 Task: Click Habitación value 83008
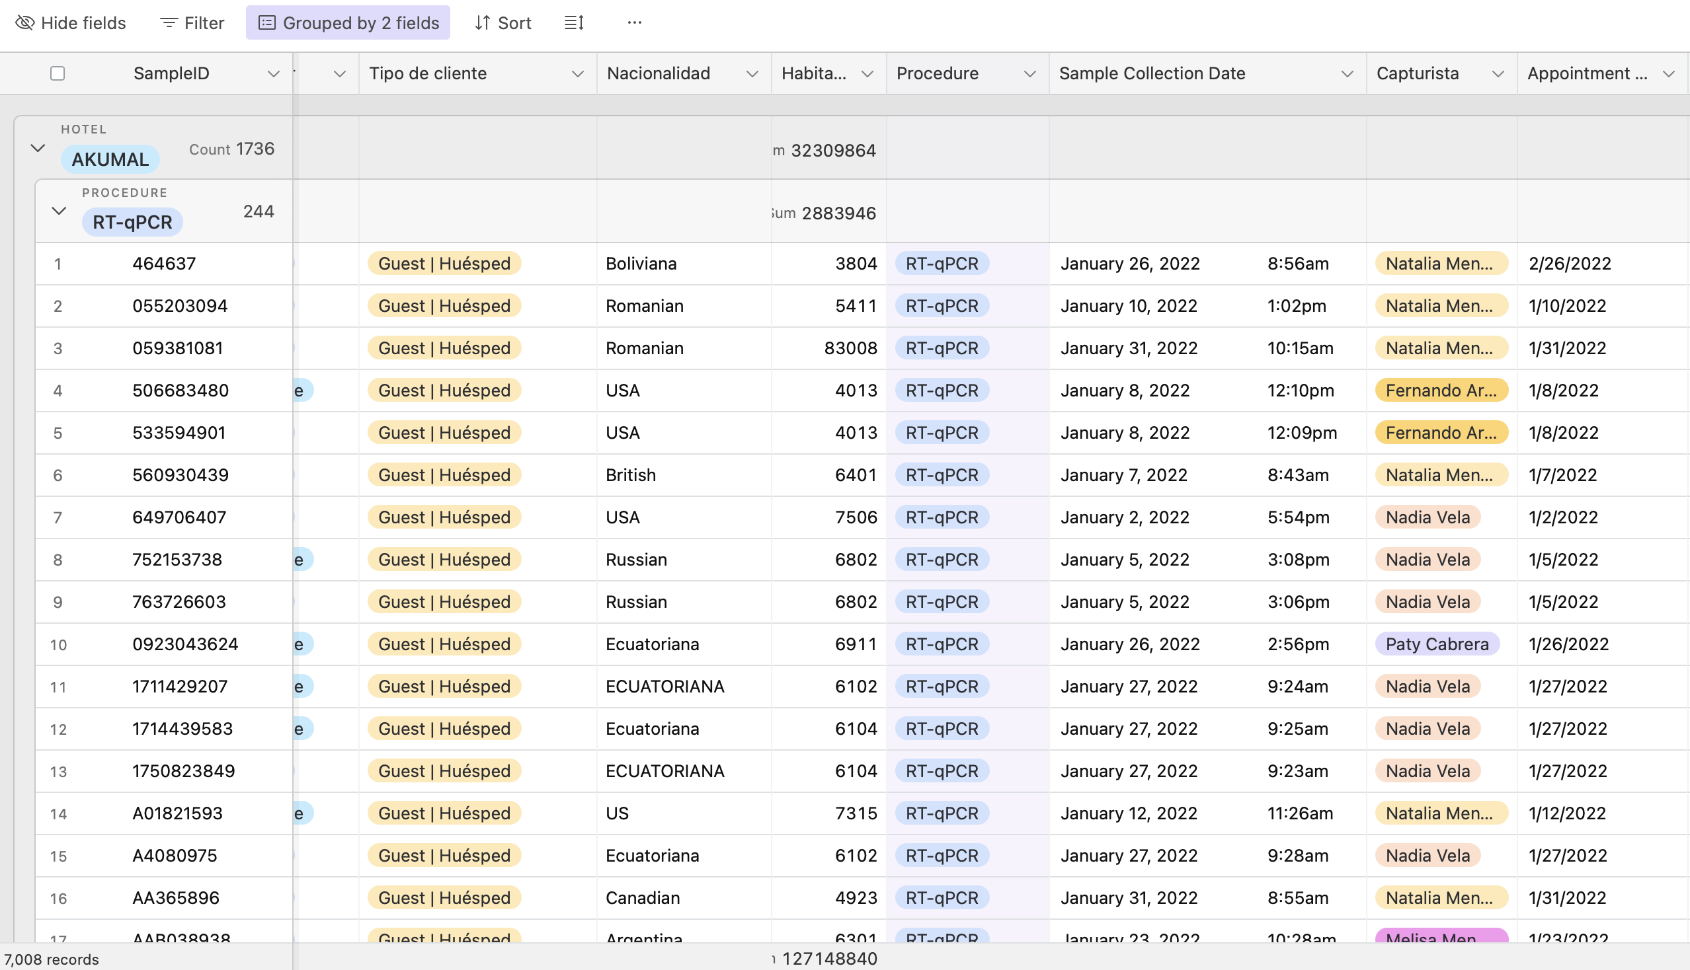[x=851, y=348]
